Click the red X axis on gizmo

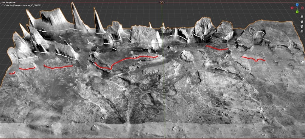293,8
